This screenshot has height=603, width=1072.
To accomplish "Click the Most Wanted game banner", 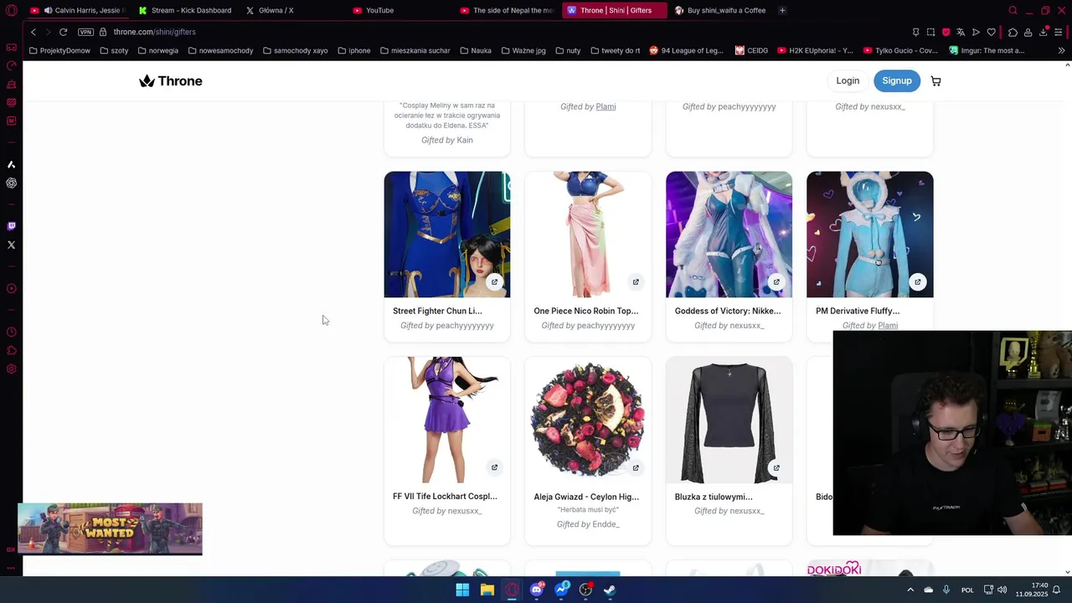I will tap(110, 528).
